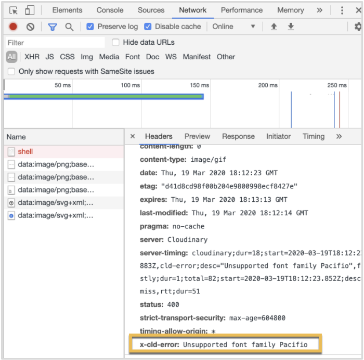Click the red load event line in timeline
The image size is (364, 360).
point(340,109)
